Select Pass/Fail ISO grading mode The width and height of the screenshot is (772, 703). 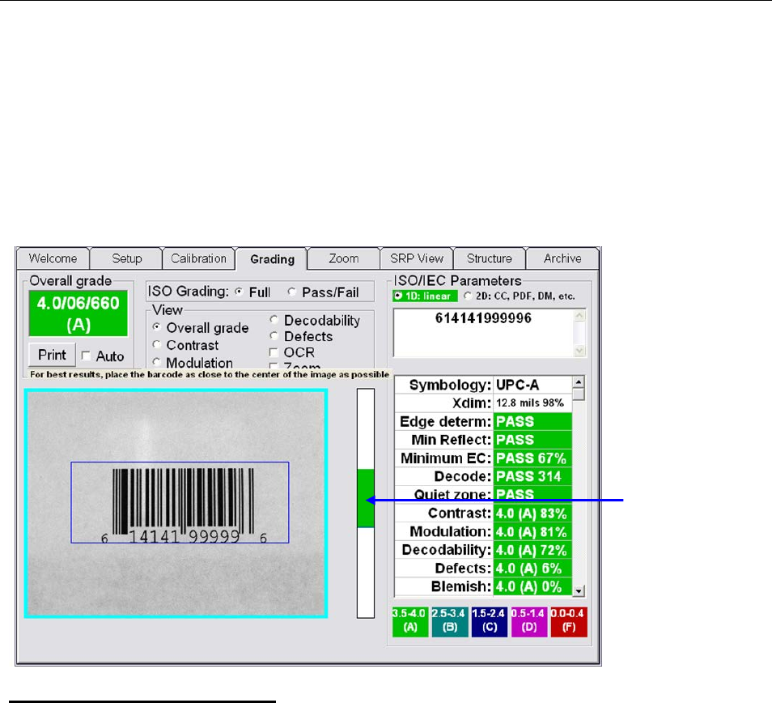(x=292, y=292)
